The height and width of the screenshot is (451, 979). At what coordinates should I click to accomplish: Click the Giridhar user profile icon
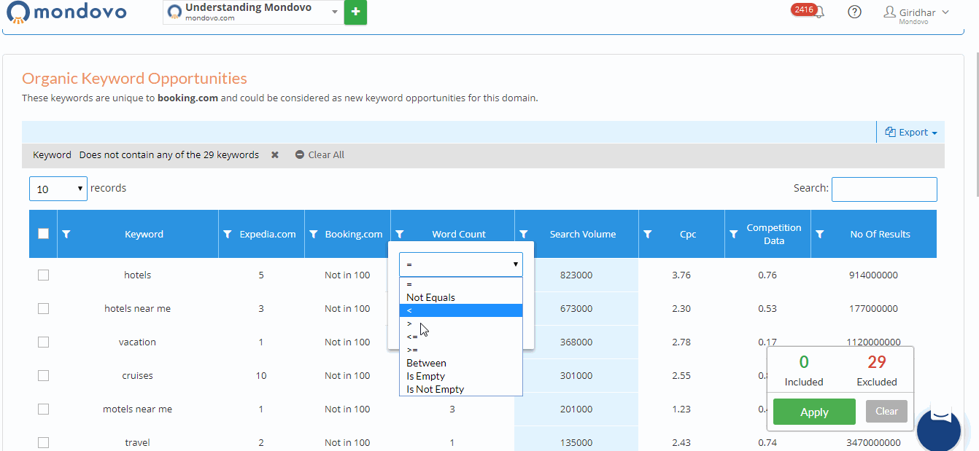(x=889, y=12)
